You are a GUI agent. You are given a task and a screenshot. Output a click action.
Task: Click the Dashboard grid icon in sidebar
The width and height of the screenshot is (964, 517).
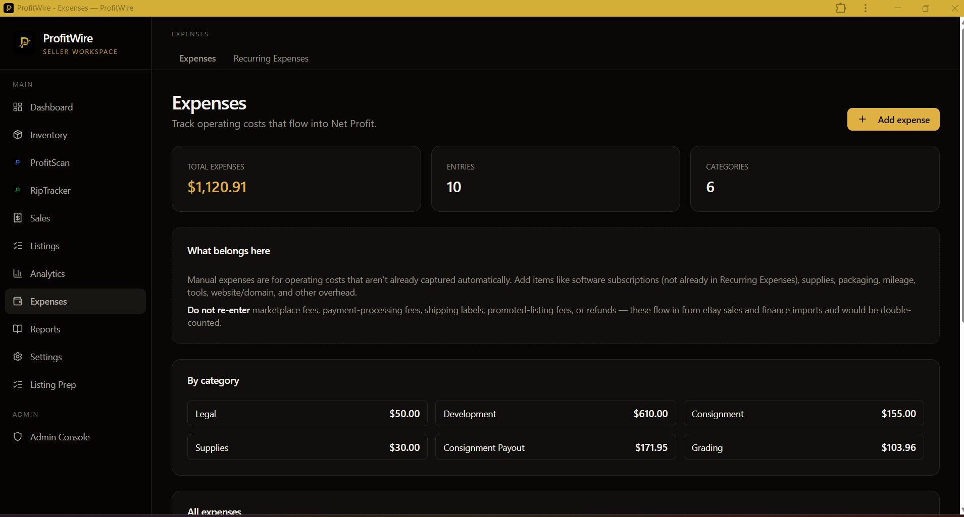pos(18,107)
